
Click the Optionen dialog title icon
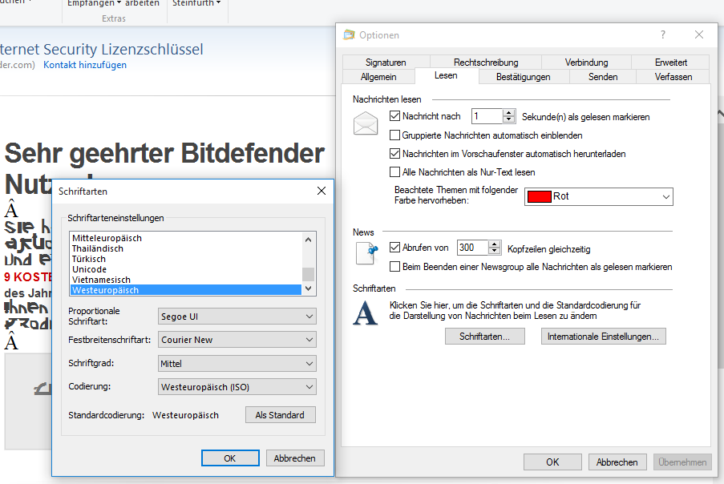click(349, 34)
